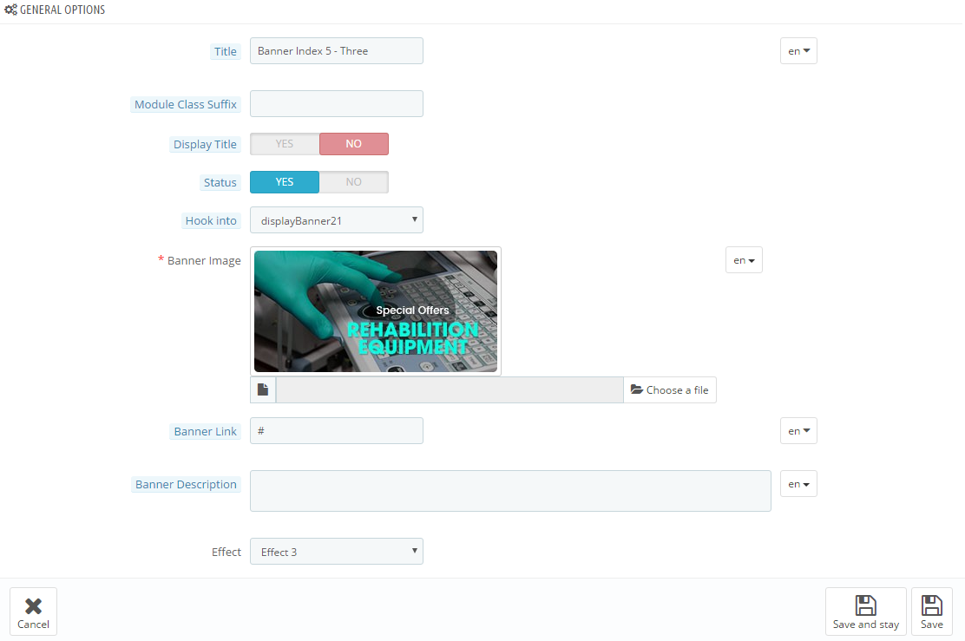Click the file document icon beside upload field

(263, 390)
